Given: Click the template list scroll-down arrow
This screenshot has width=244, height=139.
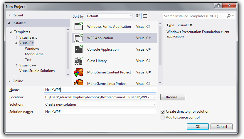Looking at the screenshot, I should 160,83.
